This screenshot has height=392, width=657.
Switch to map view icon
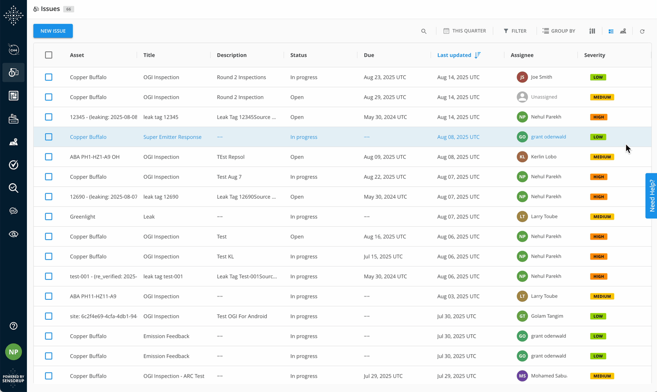point(623,31)
